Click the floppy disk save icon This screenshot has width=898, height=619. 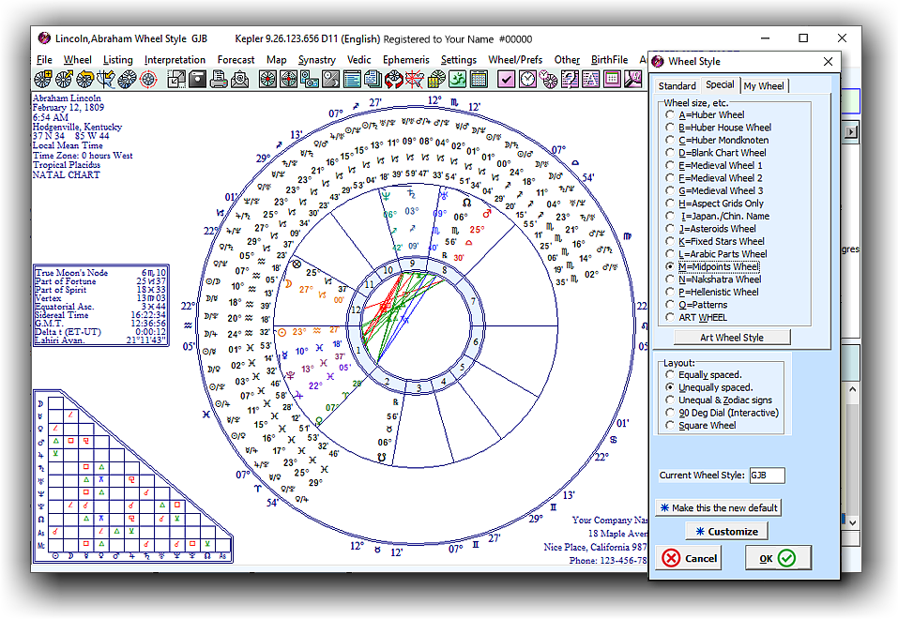point(197,80)
